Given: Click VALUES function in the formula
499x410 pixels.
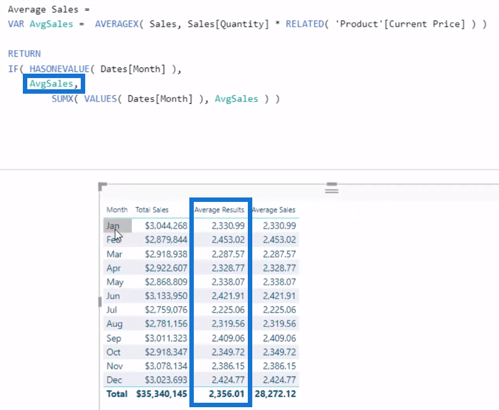Looking at the screenshot, I should pyautogui.click(x=100, y=99).
